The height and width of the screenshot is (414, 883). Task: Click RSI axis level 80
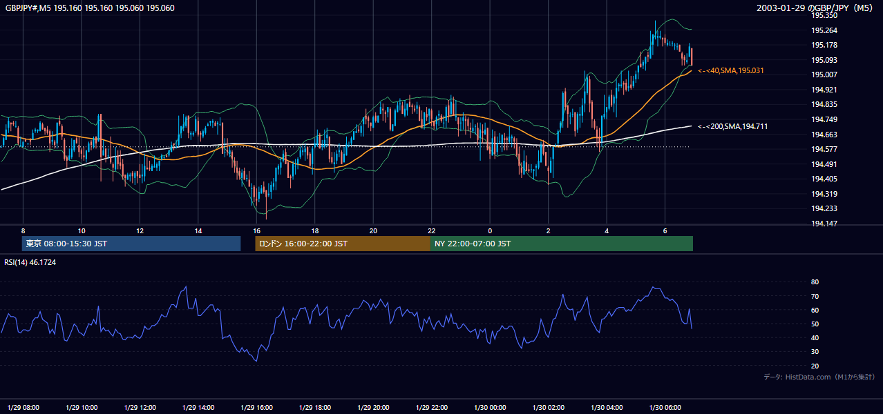pyautogui.click(x=815, y=282)
